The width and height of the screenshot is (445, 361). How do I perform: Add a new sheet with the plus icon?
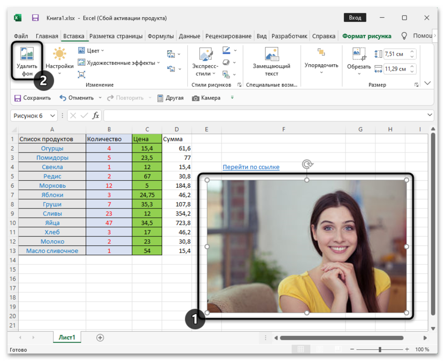coord(100,337)
